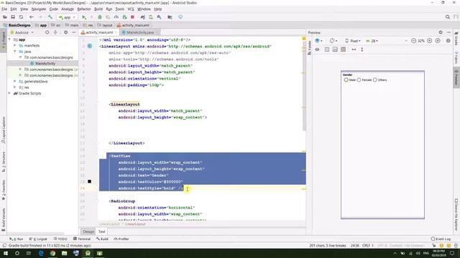Click the Open folder icon in main toolbar

click(x=5, y=17)
